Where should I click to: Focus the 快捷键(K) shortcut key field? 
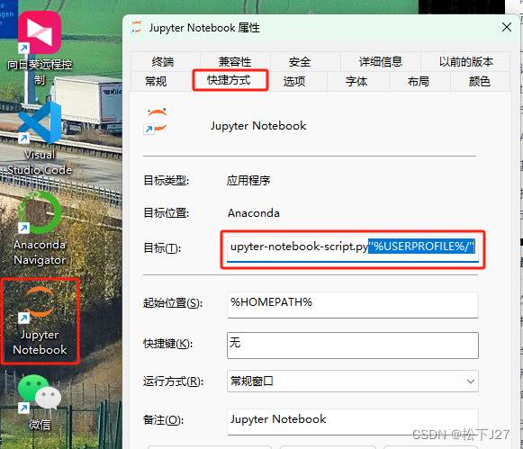pos(353,346)
